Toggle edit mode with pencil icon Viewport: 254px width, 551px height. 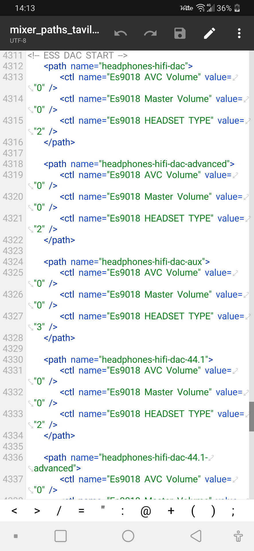coord(210,33)
